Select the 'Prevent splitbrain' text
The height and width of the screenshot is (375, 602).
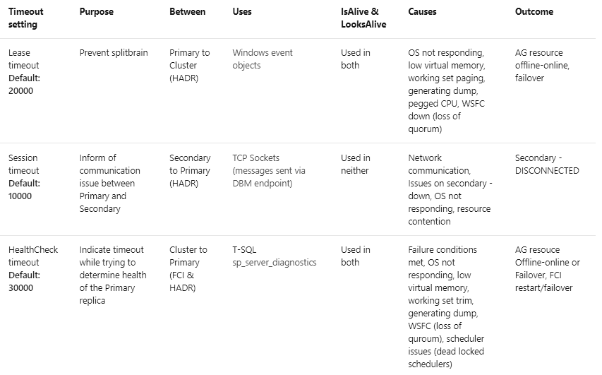click(113, 53)
